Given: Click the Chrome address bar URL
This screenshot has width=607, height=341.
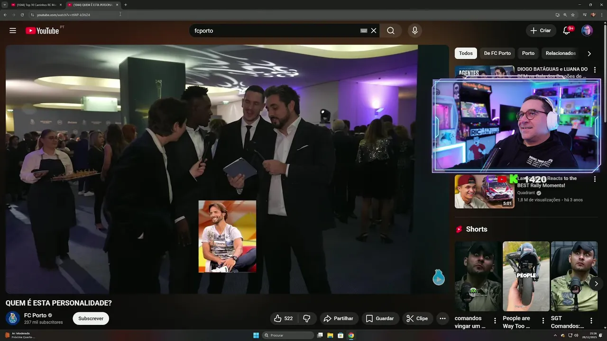Looking at the screenshot, I should [x=64, y=15].
